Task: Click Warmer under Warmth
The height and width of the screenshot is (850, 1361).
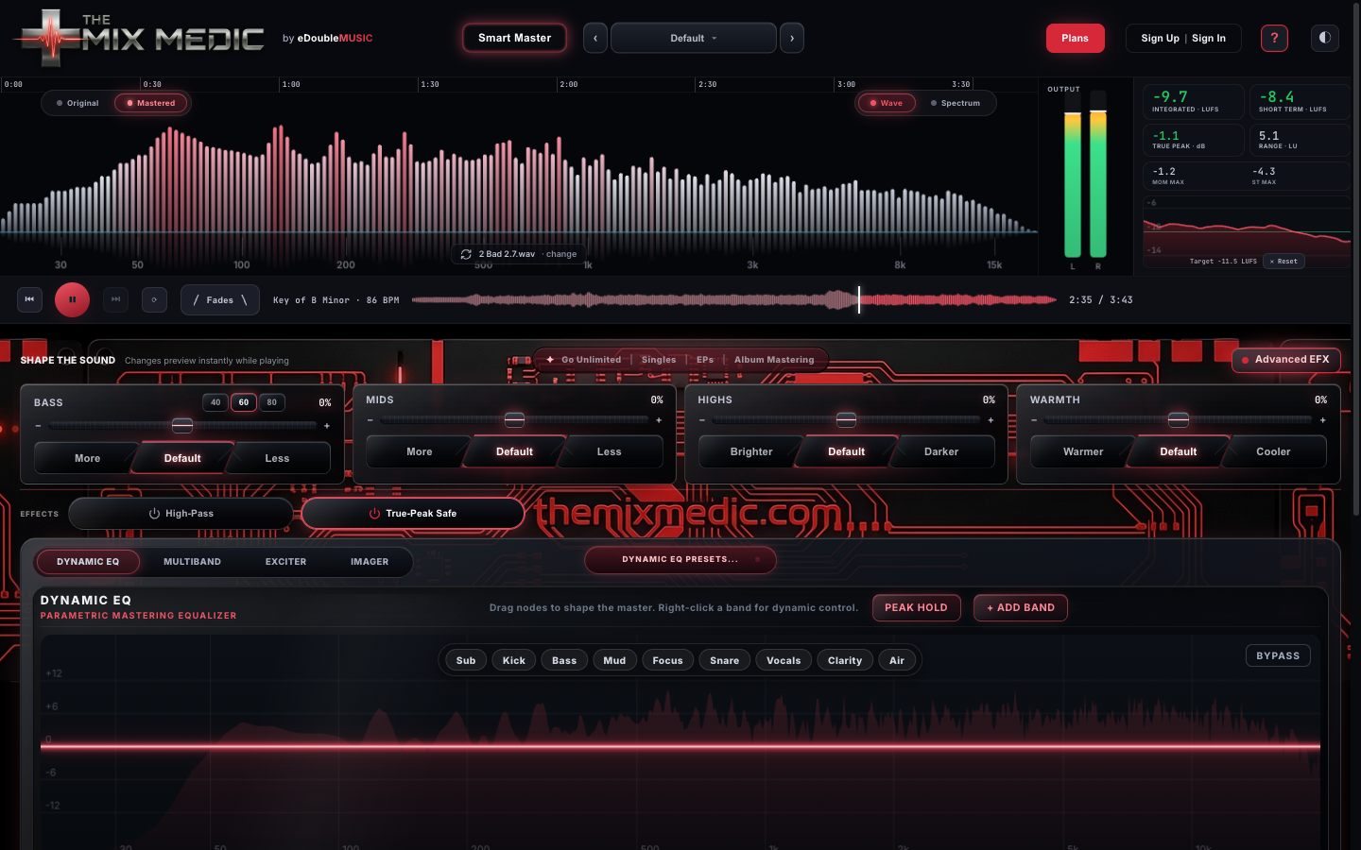Action: [x=1083, y=451]
